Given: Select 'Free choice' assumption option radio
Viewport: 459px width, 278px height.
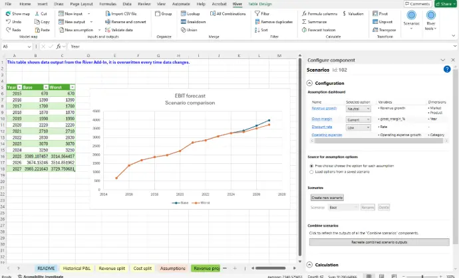Looking at the screenshot, I should click(x=312, y=165).
